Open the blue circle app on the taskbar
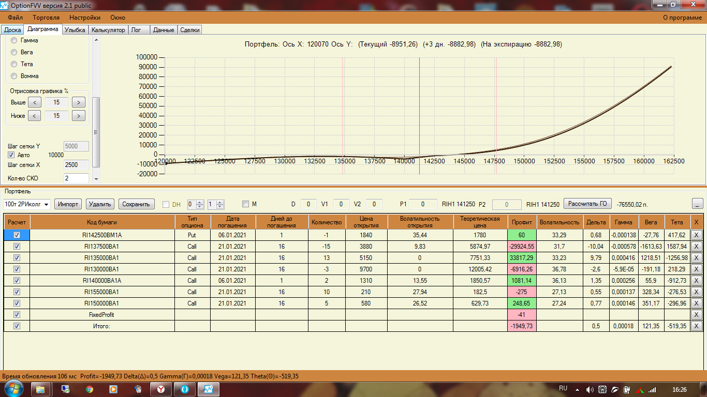The image size is (707, 397). tap(185, 389)
